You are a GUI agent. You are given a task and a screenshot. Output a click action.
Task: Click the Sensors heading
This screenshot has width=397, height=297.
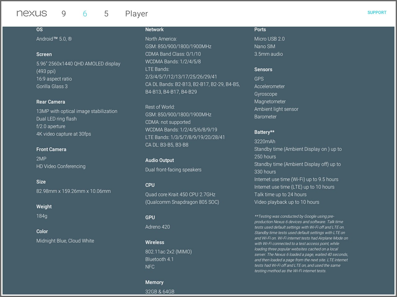coord(263,69)
